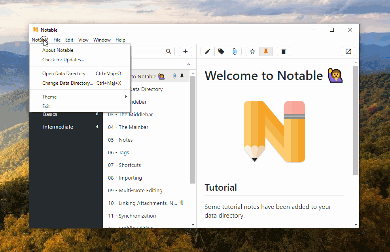Image resolution: width=390 pixels, height=252 pixels.
Task: Select the Theme menu entry
Action: pos(80,97)
